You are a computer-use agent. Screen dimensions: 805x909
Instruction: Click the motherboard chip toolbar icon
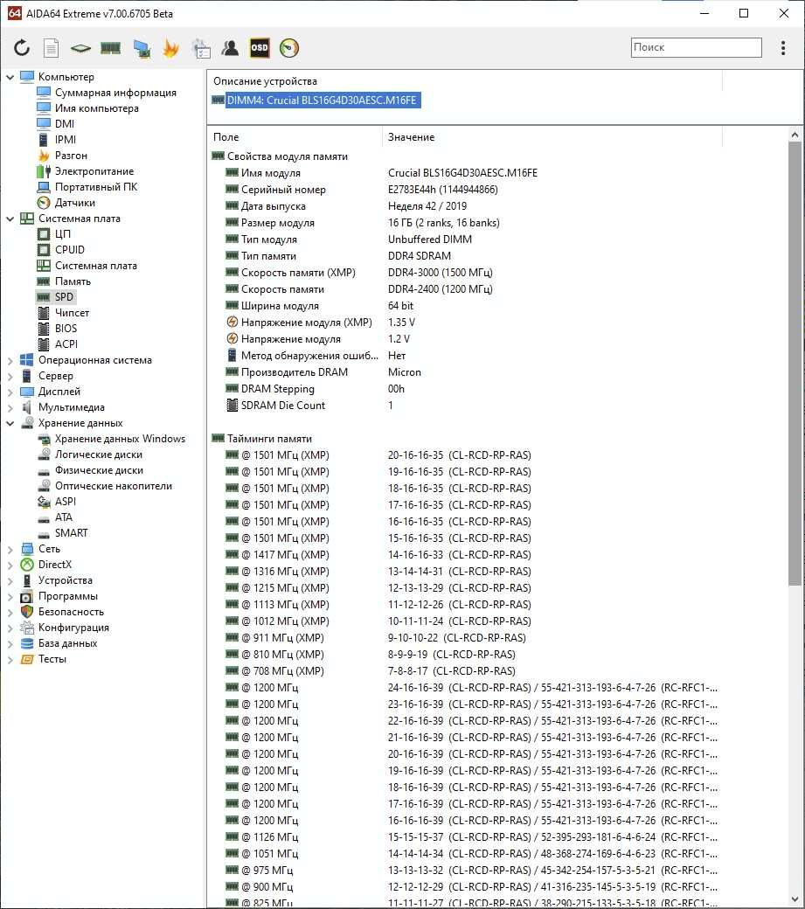[x=80, y=48]
